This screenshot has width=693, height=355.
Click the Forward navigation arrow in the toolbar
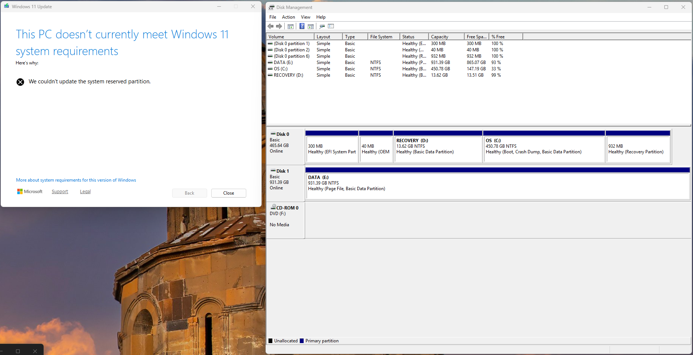pos(279,26)
